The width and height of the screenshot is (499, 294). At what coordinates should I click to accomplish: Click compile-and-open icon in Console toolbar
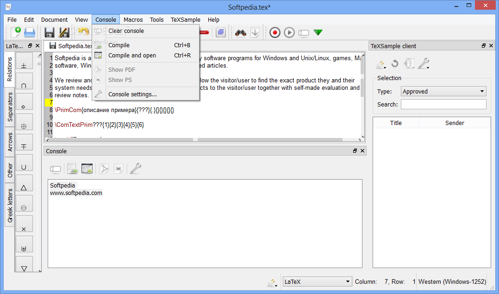point(87,169)
